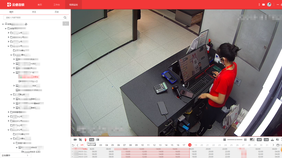The height and width of the screenshot is (158, 282).
Task: Toggle the 满屏 fill-screen button
Action: tap(259, 140)
